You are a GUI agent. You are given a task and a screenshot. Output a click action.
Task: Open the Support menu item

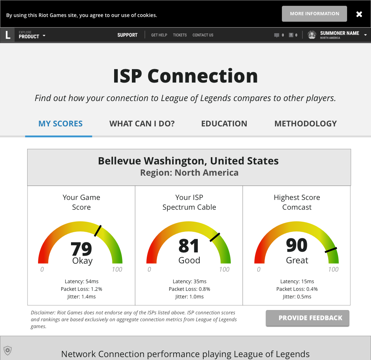[127, 35]
